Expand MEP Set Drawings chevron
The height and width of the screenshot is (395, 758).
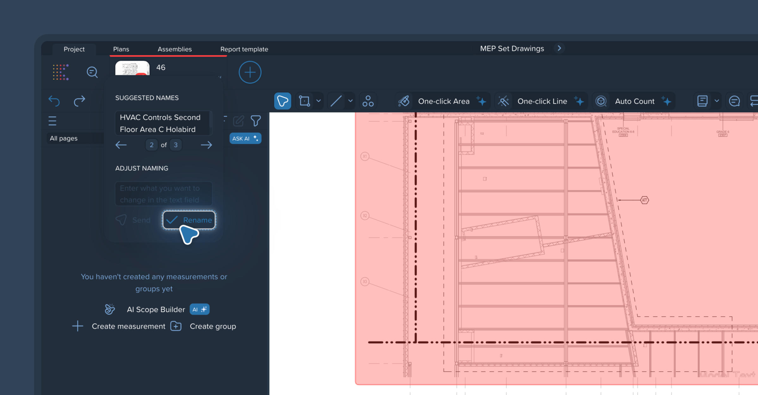click(x=559, y=48)
